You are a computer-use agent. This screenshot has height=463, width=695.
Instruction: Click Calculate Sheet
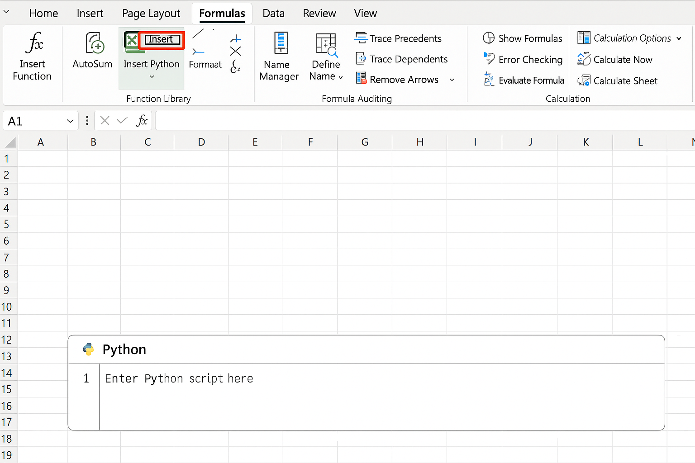click(x=618, y=80)
